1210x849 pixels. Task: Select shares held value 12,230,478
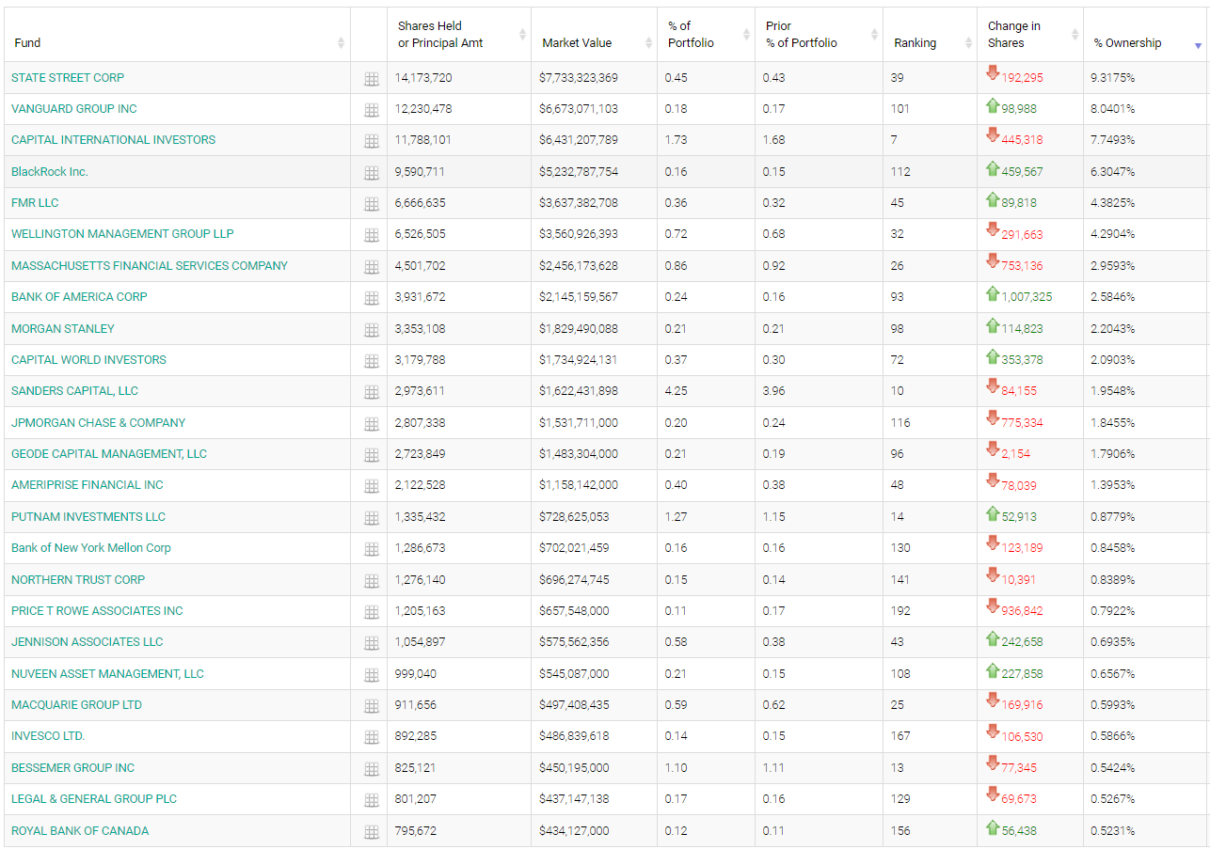tap(423, 108)
